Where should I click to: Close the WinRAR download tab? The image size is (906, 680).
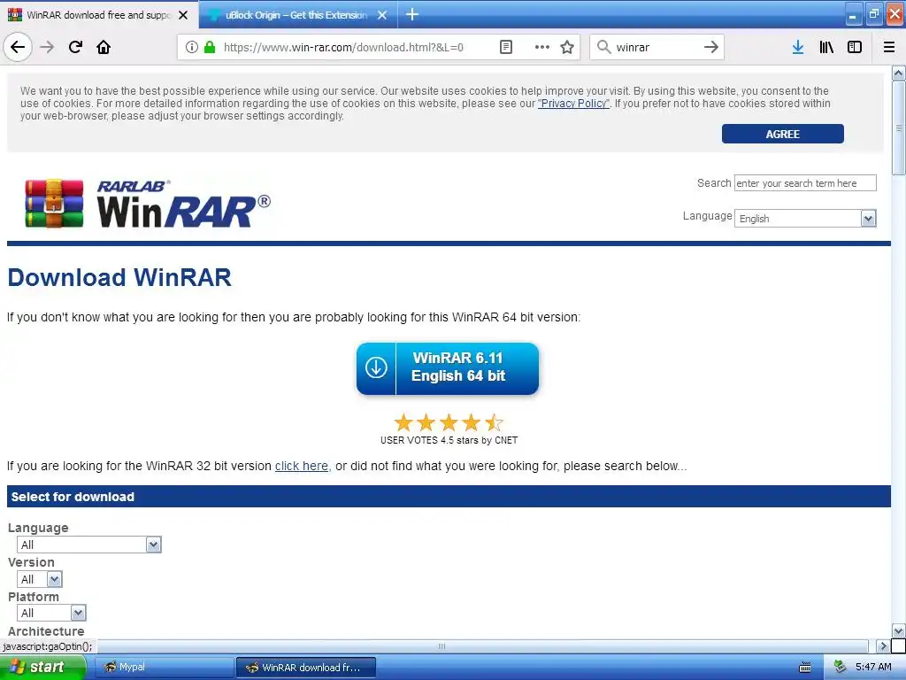click(183, 15)
